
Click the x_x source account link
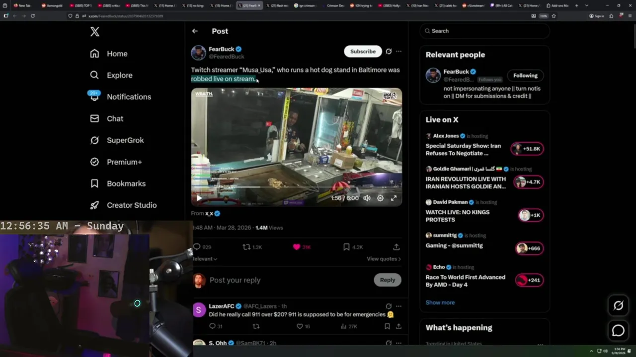(x=209, y=213)
